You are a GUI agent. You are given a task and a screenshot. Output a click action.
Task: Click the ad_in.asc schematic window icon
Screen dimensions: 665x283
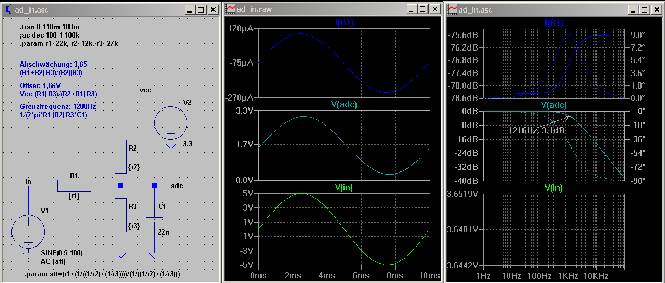(8, 9)
